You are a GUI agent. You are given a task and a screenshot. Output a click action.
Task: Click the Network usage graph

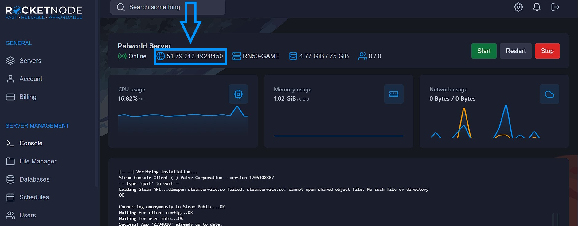(x=485, y=121)
